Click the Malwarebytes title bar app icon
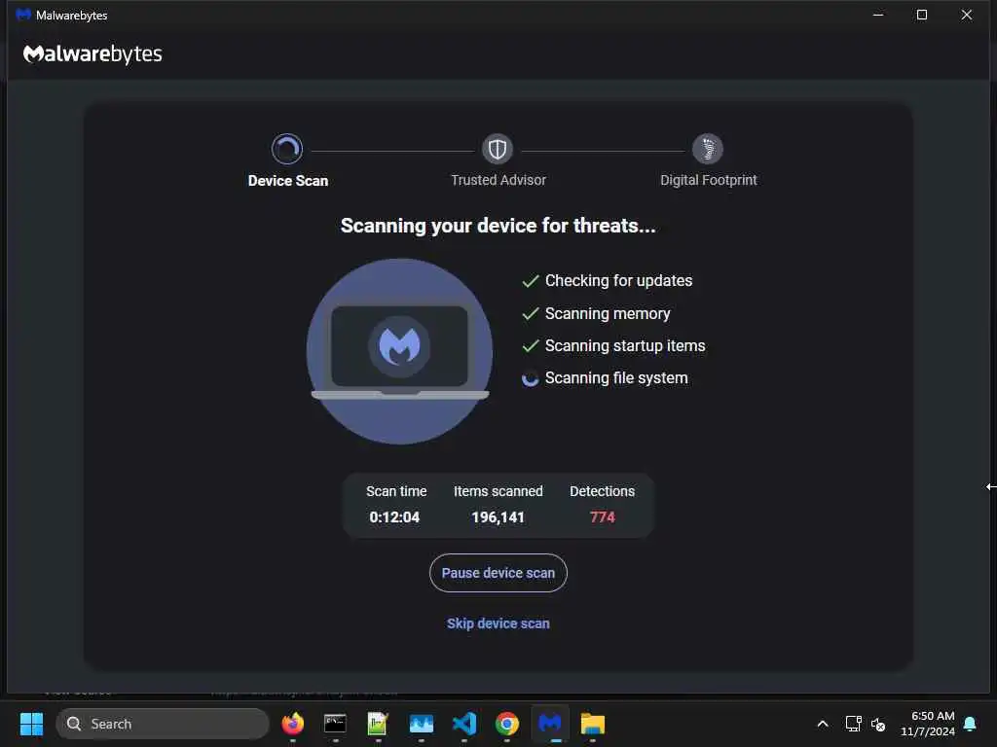 (x=23, y=15)
